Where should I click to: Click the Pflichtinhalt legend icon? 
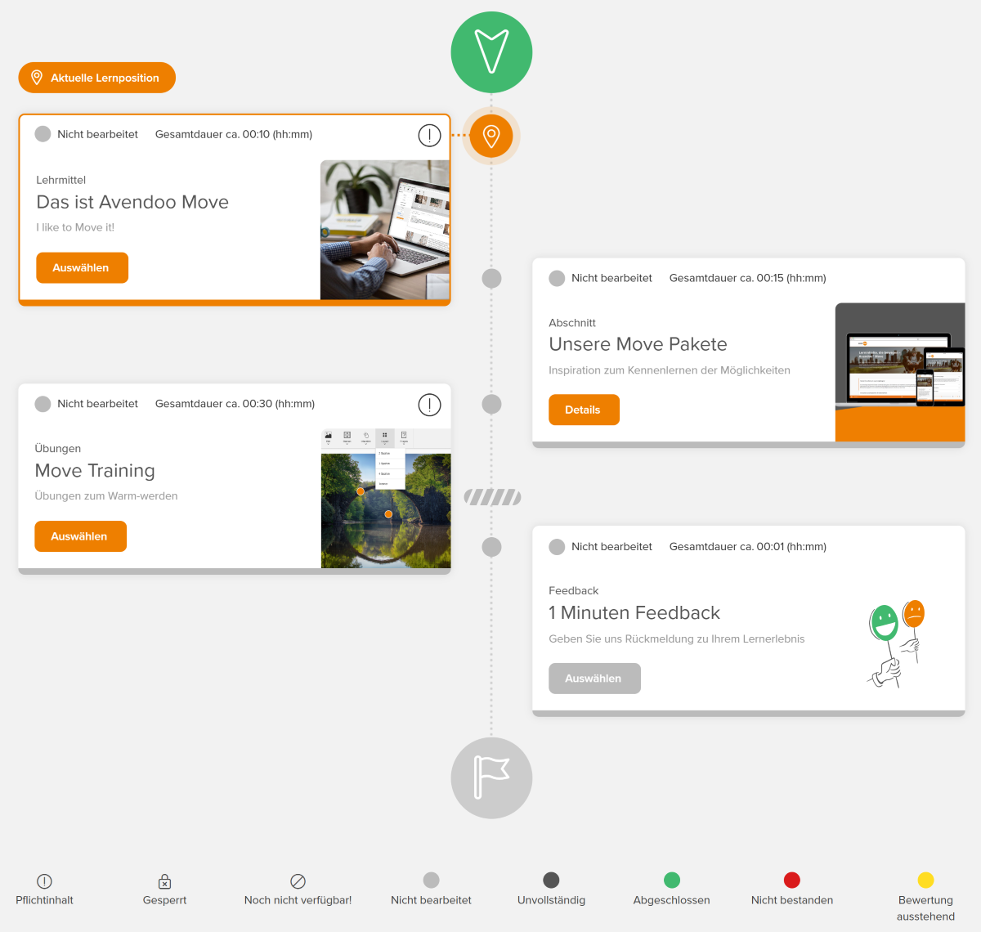point(44,881)
